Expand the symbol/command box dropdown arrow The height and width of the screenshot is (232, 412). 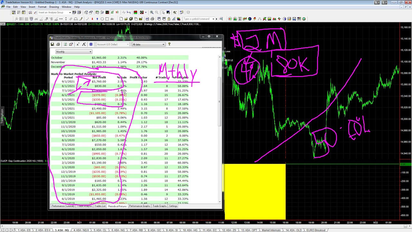213,19
